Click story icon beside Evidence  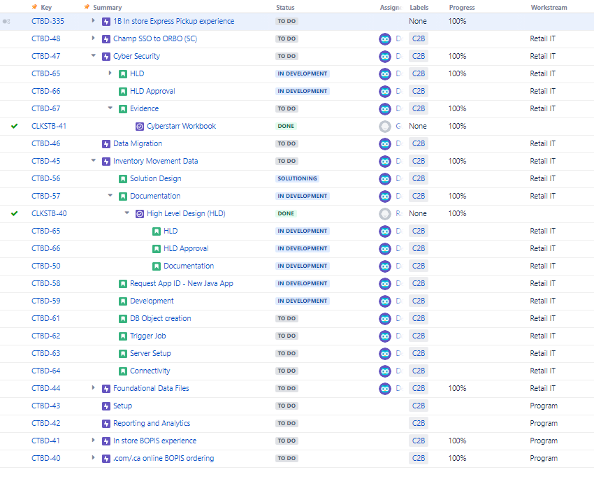pos(123,109)
